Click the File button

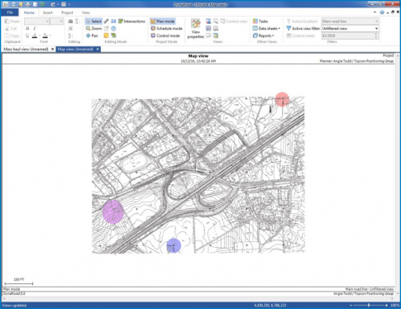point(10,12)
